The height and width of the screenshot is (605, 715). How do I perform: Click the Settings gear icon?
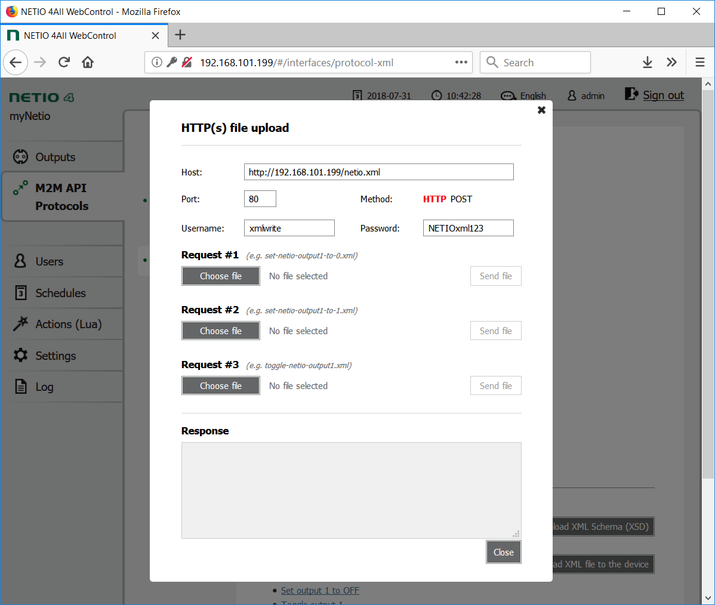pyautogui.click(x=20, y=354)
